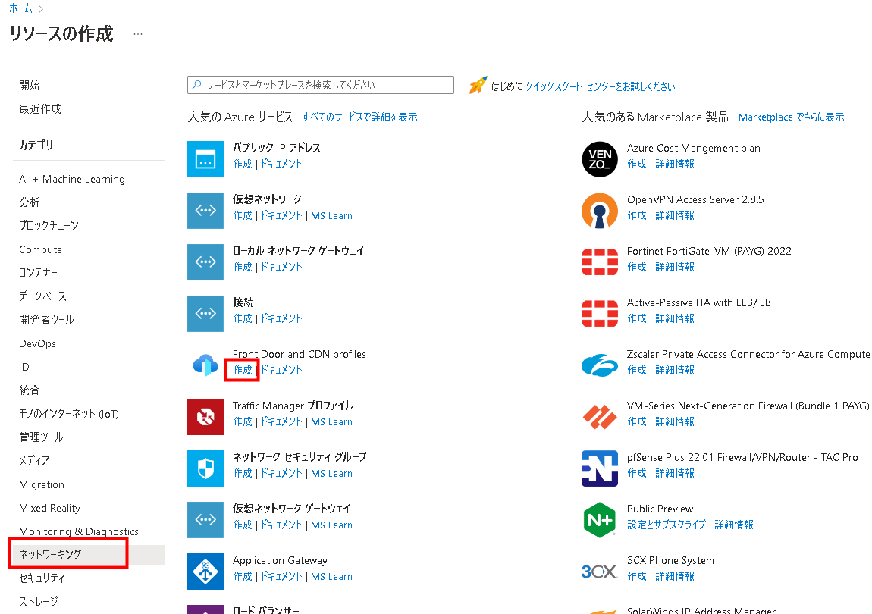Open クイックスタート センターをお試しください link

pyautogui.click(x=600, y=86)
